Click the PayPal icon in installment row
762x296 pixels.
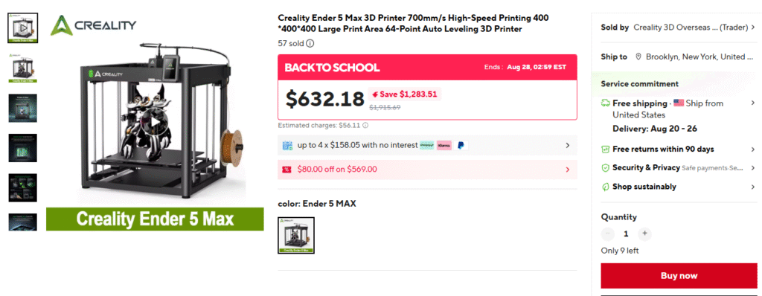coord(460,145)
